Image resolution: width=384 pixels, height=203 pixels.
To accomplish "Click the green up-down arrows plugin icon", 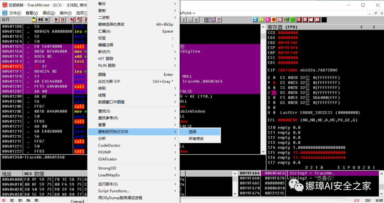I will coord(261,20).
